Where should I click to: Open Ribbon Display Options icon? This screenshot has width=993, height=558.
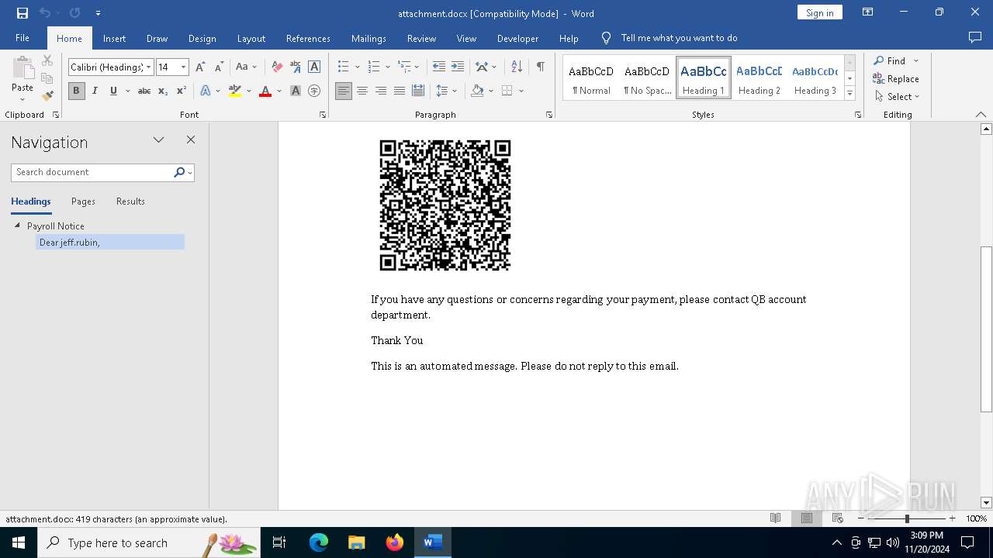868,12
